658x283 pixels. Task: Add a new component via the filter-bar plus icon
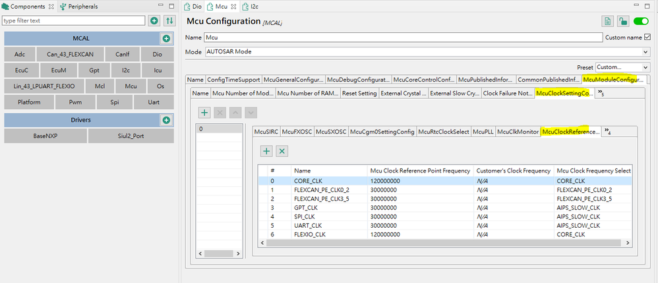(154, 21)
